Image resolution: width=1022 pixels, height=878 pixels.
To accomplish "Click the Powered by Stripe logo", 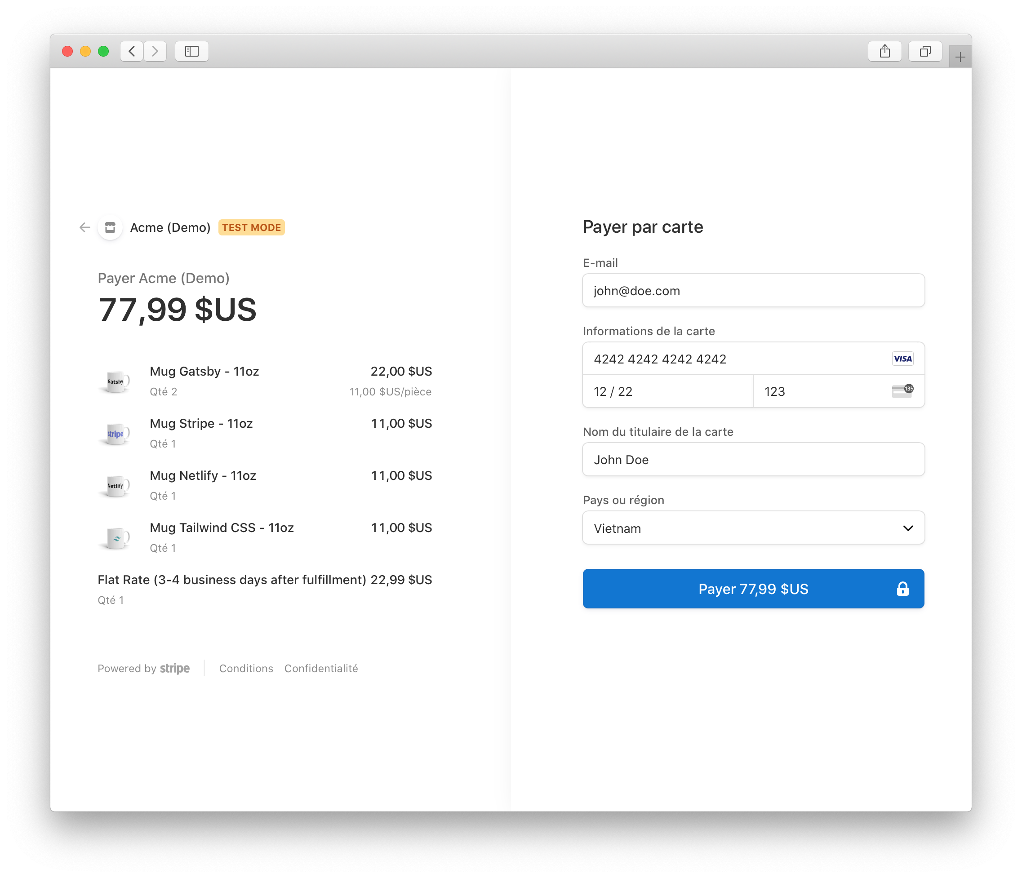I will click(x=143, y=668).
